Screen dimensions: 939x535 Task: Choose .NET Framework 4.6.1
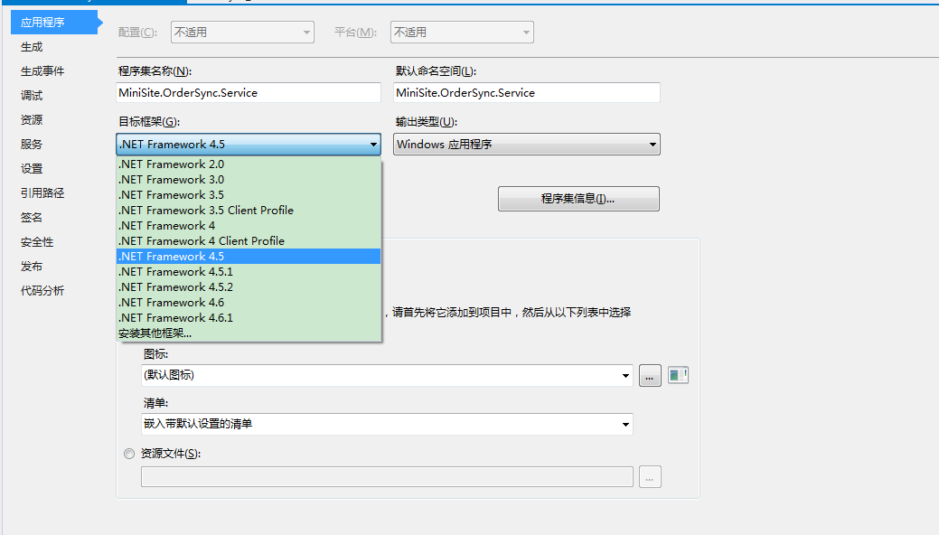click(x=249, y=318)
